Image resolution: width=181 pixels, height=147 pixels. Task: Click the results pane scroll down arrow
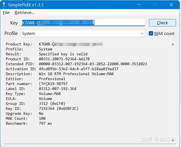point(173,140)
